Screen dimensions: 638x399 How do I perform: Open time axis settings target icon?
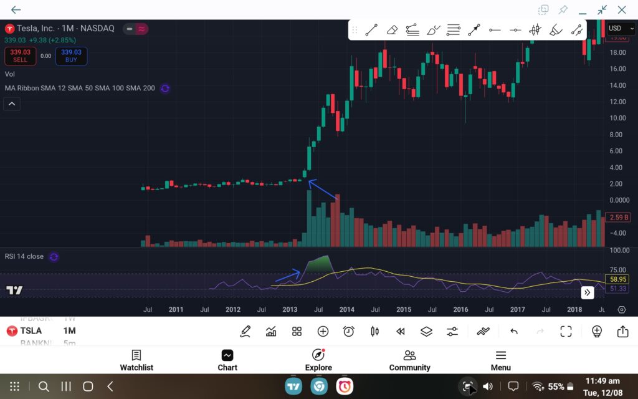(622, 309)
